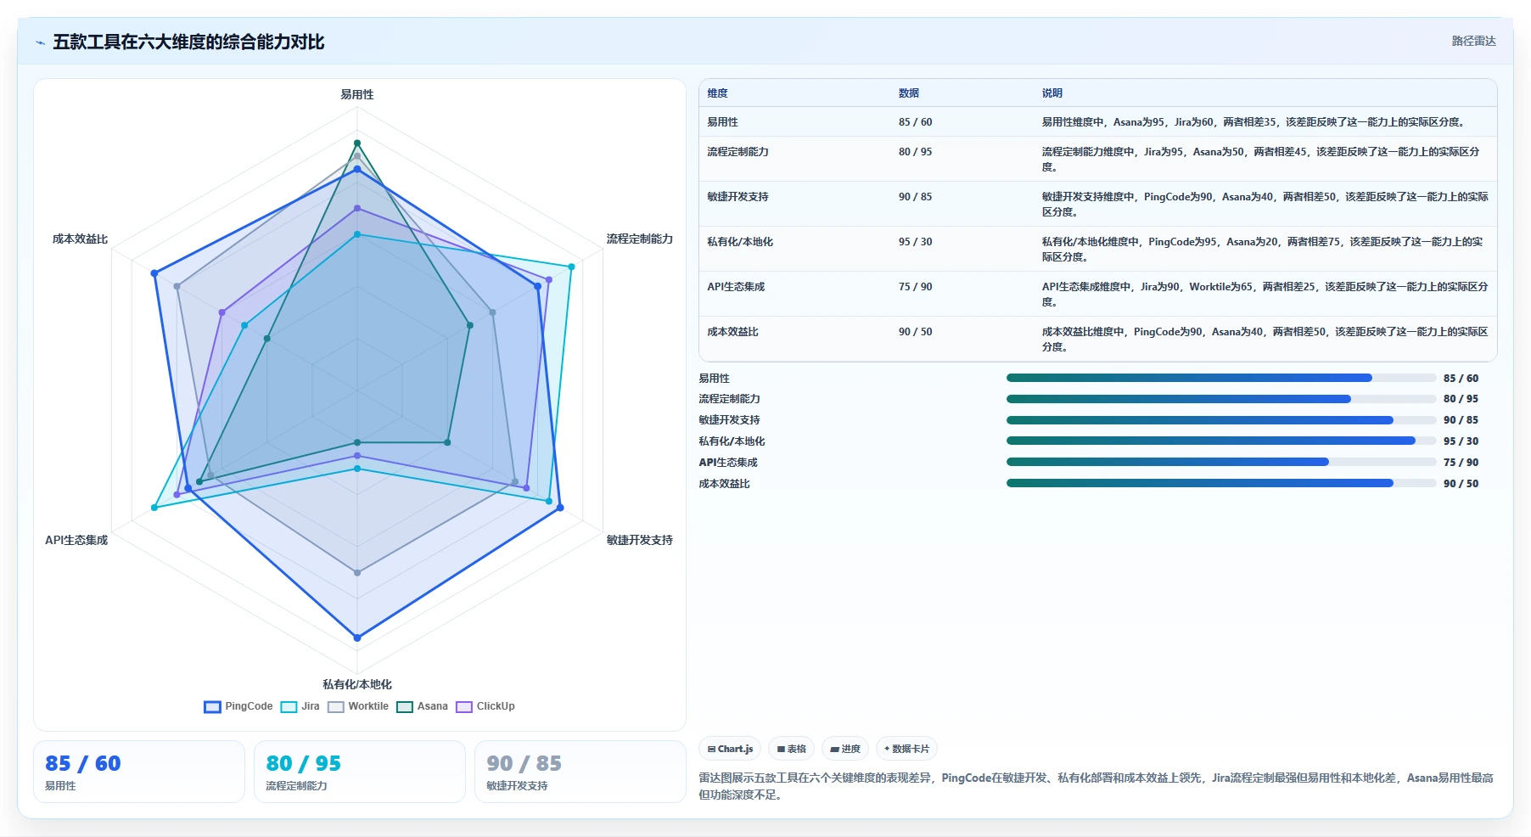Click the 数据卡片 tag chip
This screenshot has height=837, width=1531.
[x=906, y=749]
